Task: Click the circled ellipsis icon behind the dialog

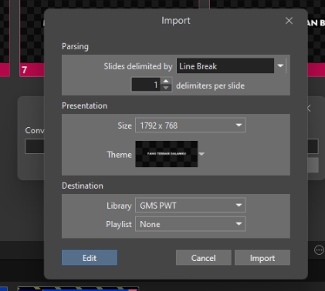Action: coord(319,250)
